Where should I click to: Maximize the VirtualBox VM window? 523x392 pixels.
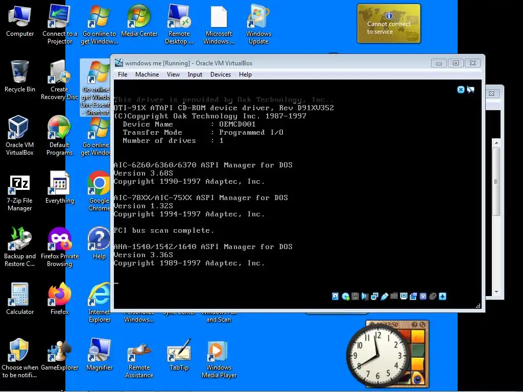coord(456,63)
